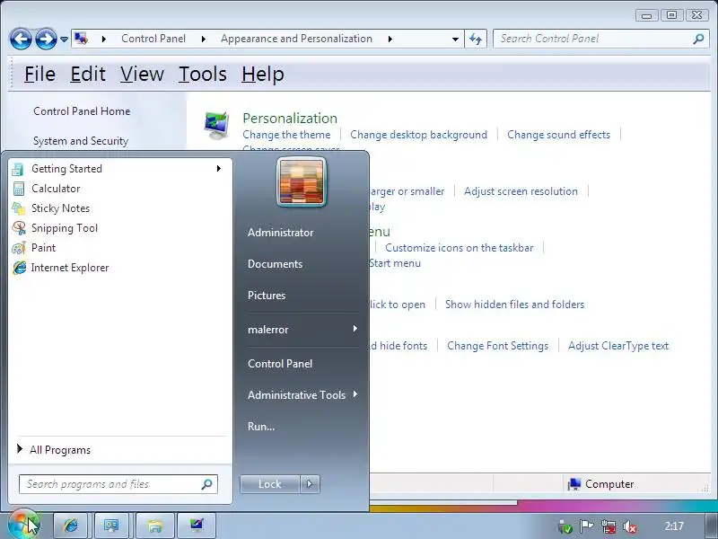Go to Control Panel Home
The image size is (718, 539).
click(82, 111)
